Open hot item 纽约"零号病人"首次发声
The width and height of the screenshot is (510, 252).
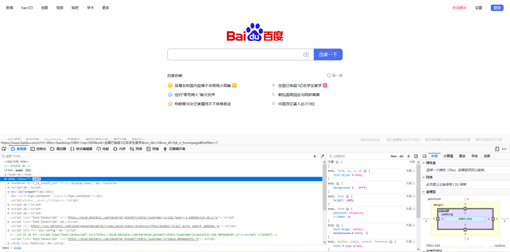(195, 95)
